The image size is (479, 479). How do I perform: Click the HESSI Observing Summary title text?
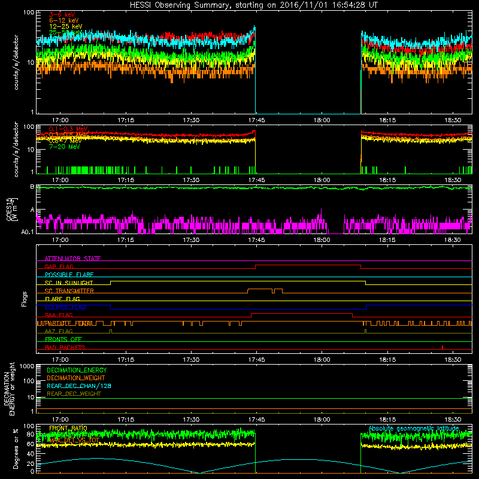253,5
